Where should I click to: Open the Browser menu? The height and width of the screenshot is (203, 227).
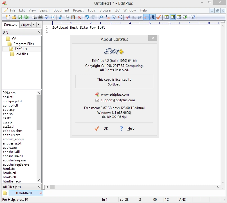point(105,10)
